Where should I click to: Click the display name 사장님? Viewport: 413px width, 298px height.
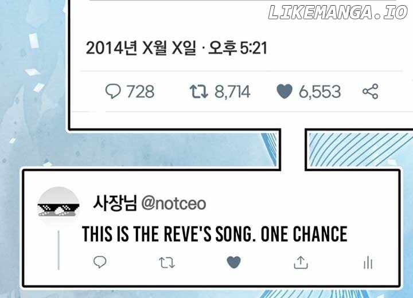click(115, 203)
